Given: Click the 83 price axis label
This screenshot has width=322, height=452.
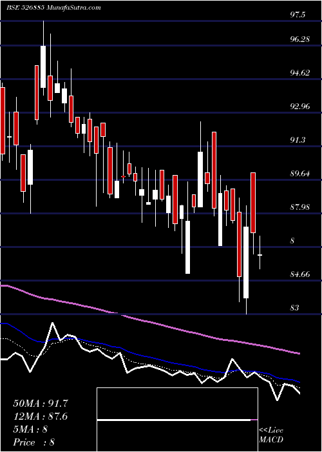Looking at the screenshot, I should click(x=295, y=308).
